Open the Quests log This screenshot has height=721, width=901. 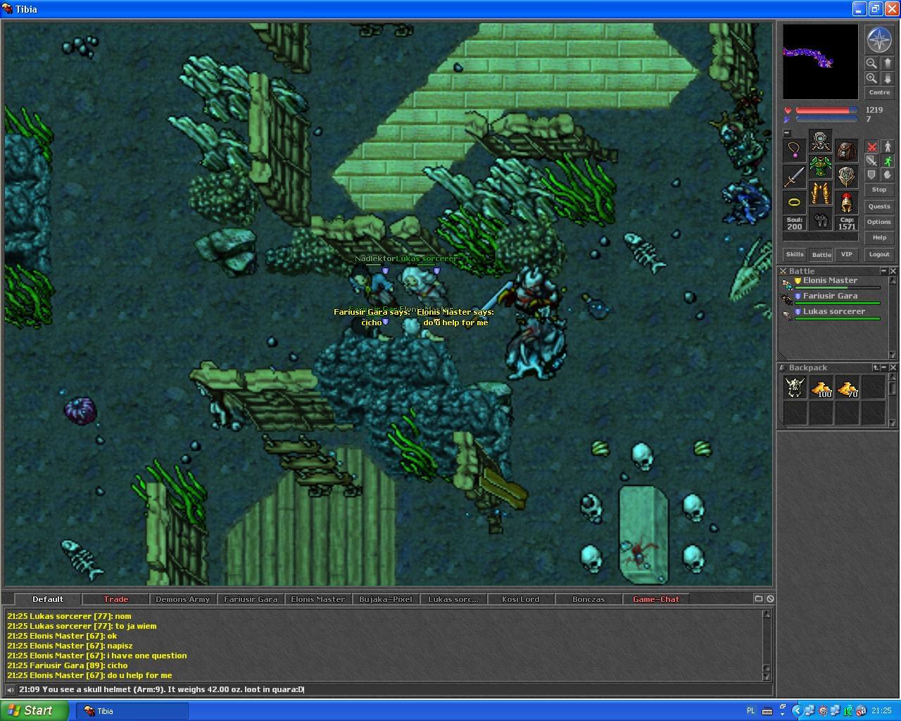(879, 206)
